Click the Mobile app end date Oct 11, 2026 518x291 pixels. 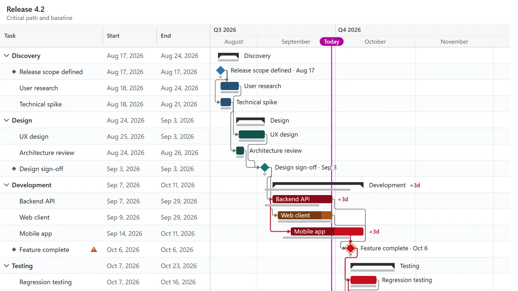178,234
